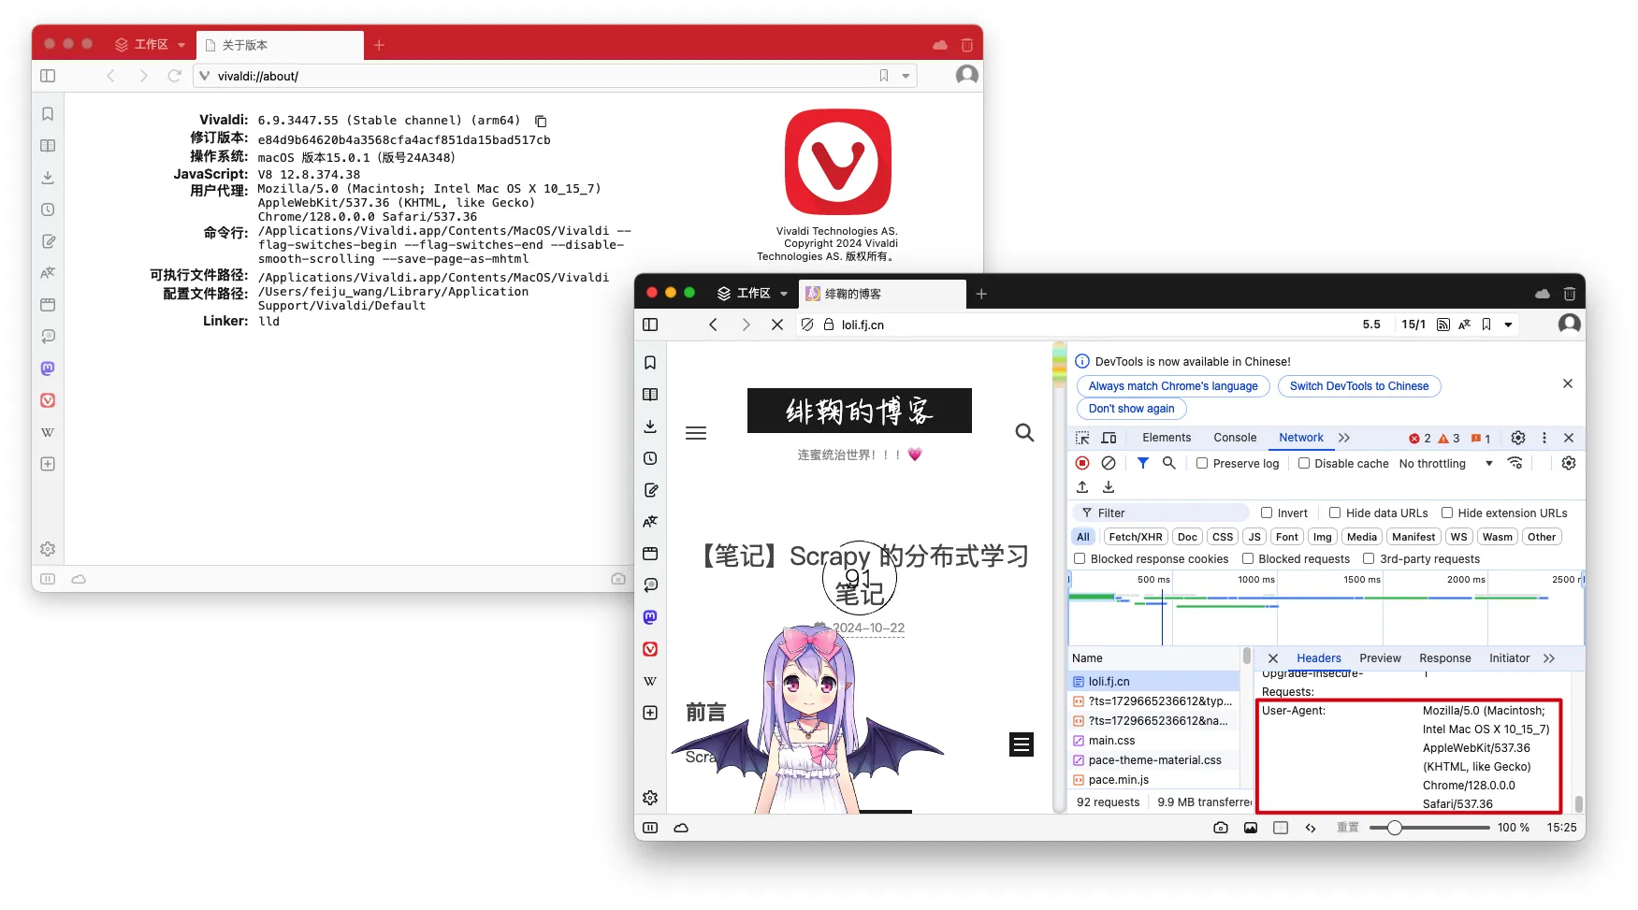Open the address bar dropdown arrow in the about window

pos(906,76)
